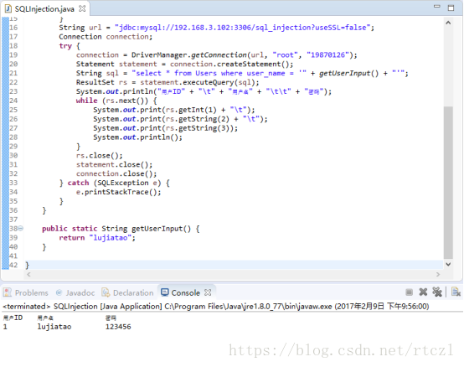Screen dimensions: 464x367
Task: Collapse the getUserInput method fold marker
Action: coord(21,228)
